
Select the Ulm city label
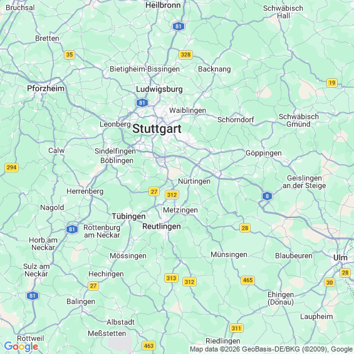point(340,258)
